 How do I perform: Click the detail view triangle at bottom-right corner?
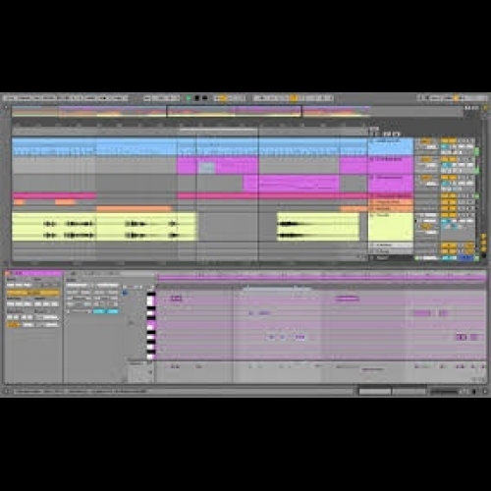pyautogui.click(x=485, y=391)
